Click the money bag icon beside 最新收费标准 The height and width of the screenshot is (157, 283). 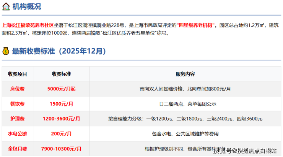pyautogui.click(x=6, y=51)
